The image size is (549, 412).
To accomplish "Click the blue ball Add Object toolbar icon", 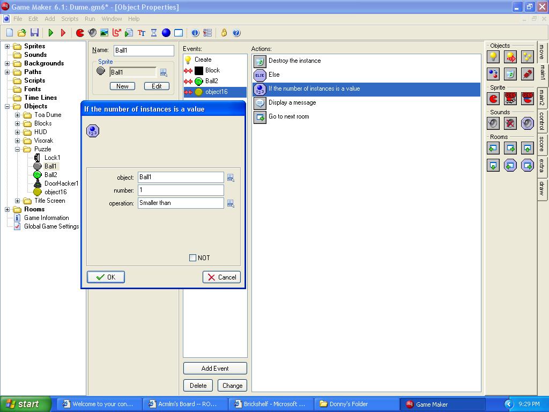I will point(166,33).
